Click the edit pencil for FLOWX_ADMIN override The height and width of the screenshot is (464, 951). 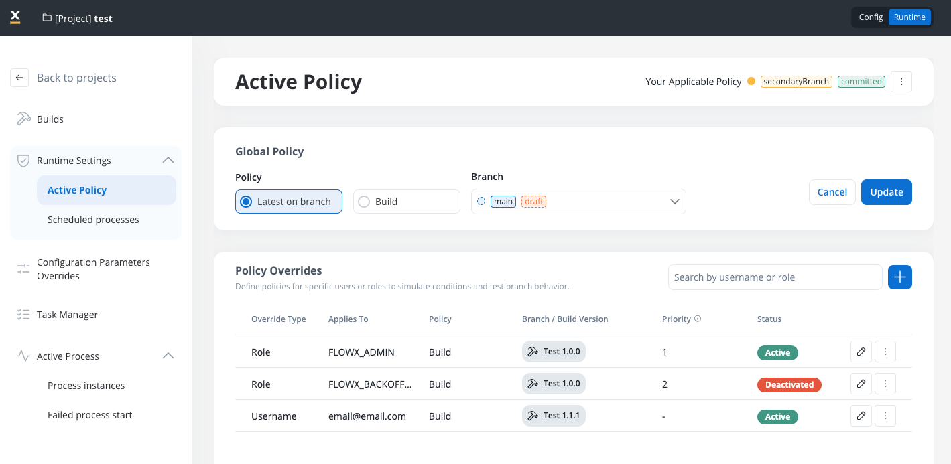tap(861, 352)
